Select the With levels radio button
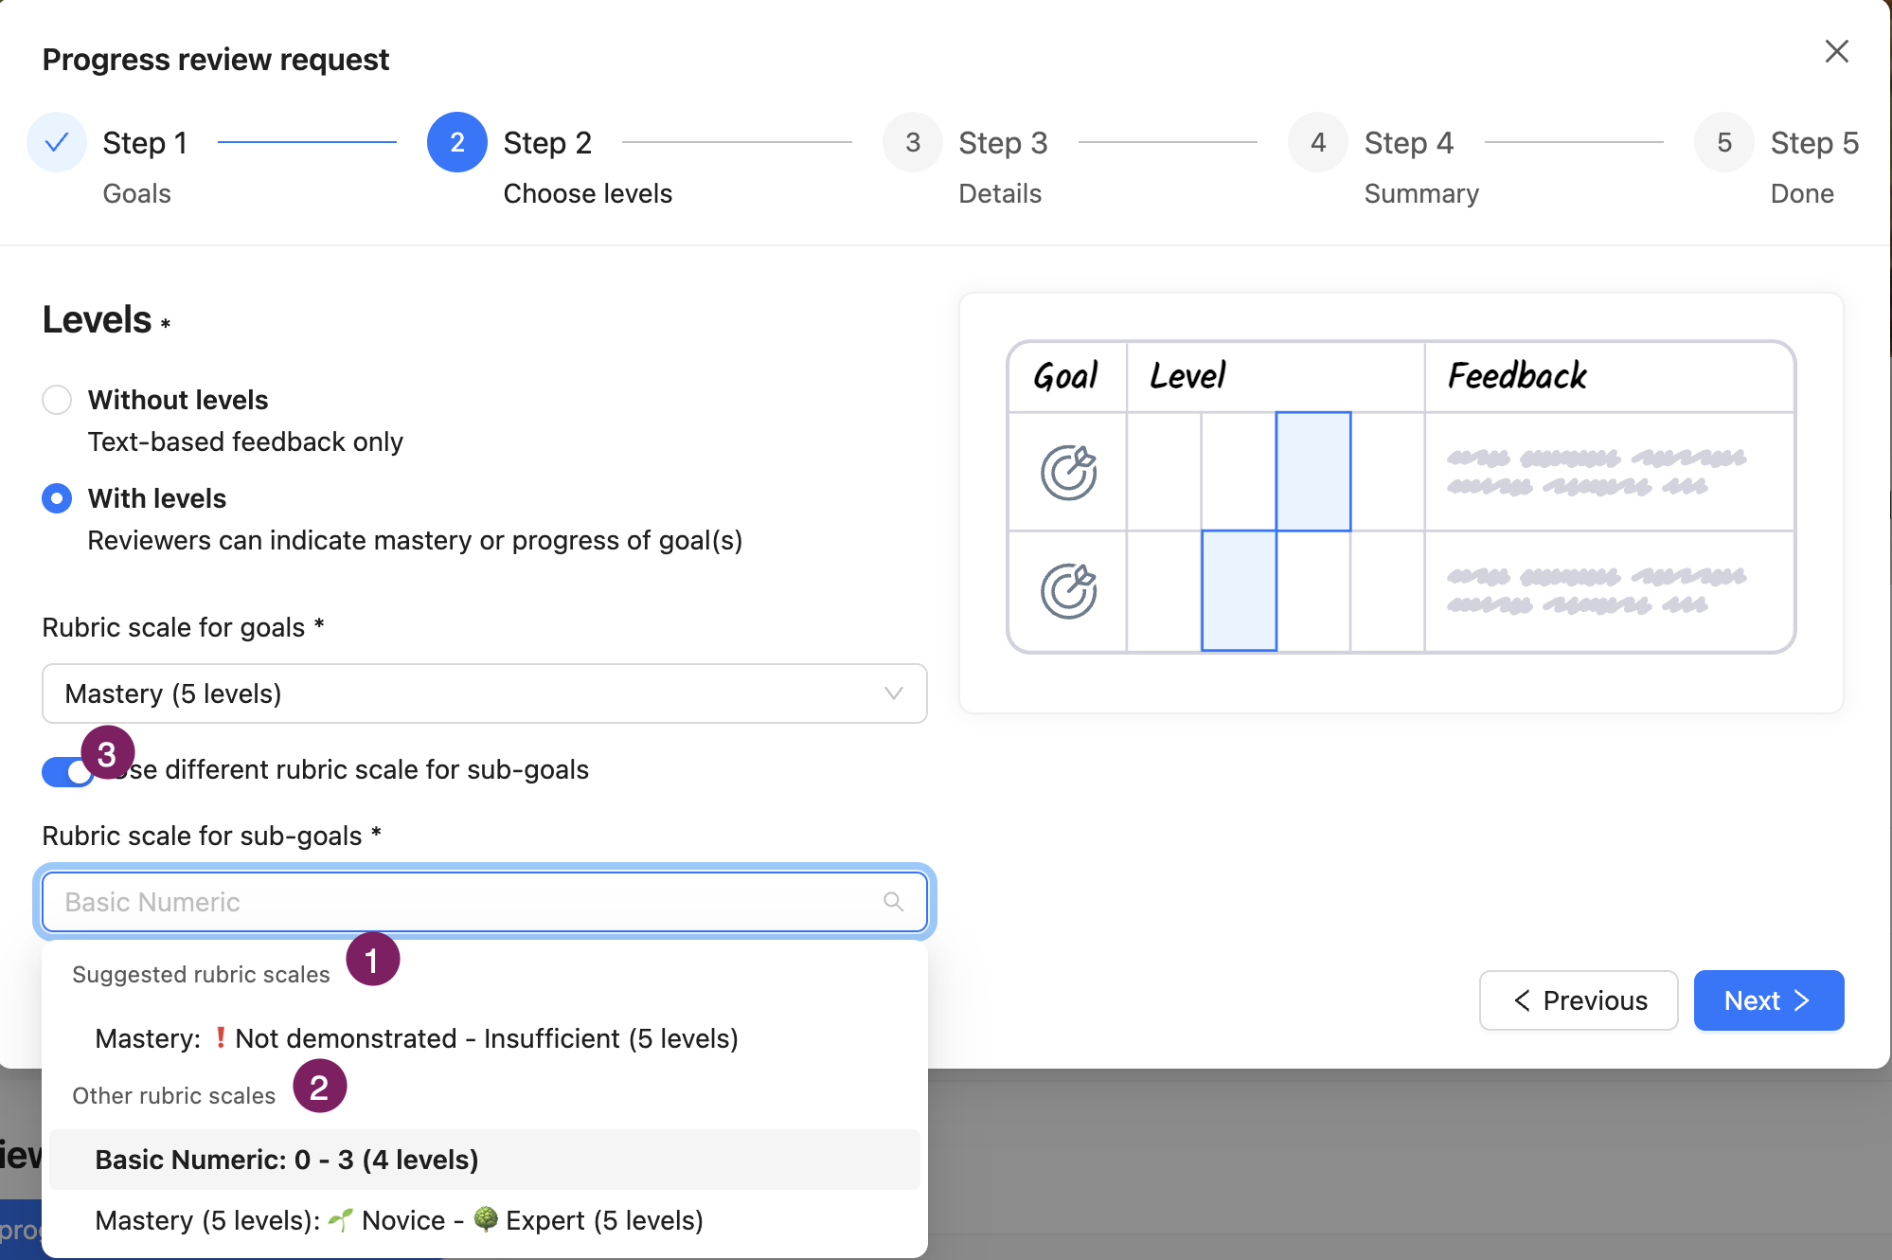The height and width of the screenshot is (1260, 1892). (x=57, y=498)
